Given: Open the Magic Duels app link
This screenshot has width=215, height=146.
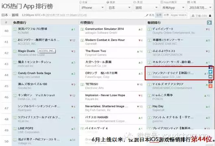Looking at the screenshot, I should click(26, 51).
